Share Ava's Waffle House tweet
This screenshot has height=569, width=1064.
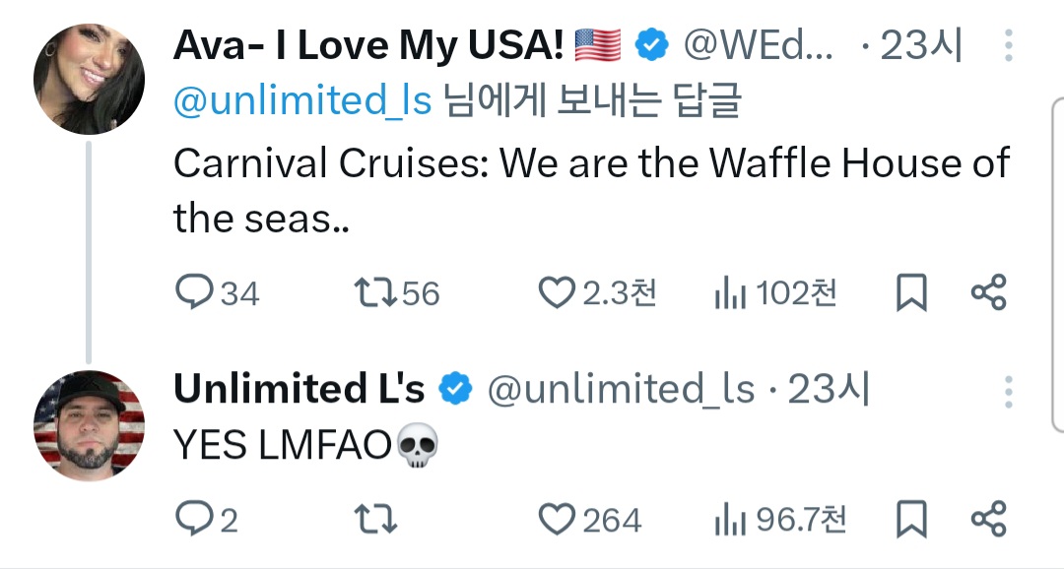pyautogui.click(x=988, y=292)
